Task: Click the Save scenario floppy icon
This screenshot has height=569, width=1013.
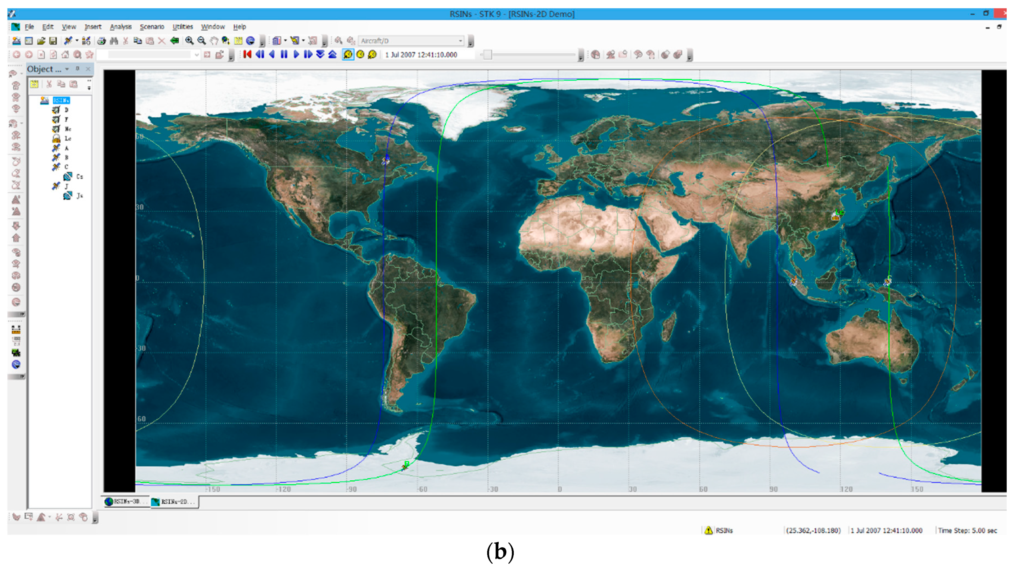Action: tap(53, 41)
